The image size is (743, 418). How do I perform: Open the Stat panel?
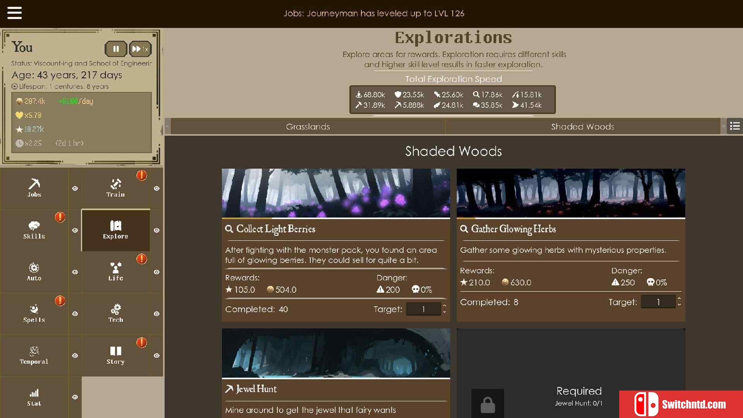pyautogui.click(x=34, y=397)
